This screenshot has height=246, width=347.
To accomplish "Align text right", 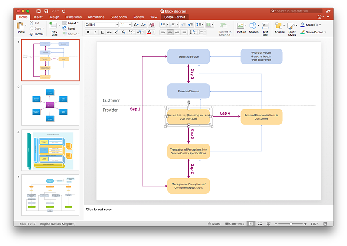I will (177, 33).
